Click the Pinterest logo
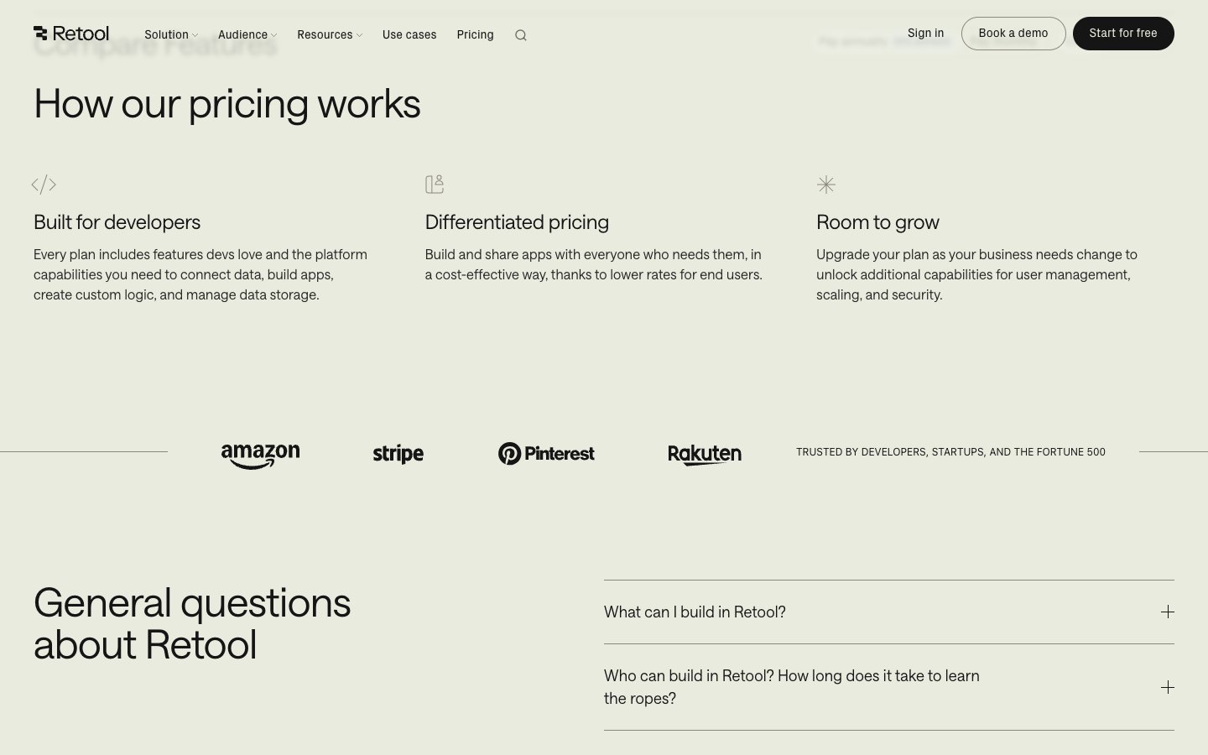The height and width of the screenshot is (755, 1208). coord(546,454)
